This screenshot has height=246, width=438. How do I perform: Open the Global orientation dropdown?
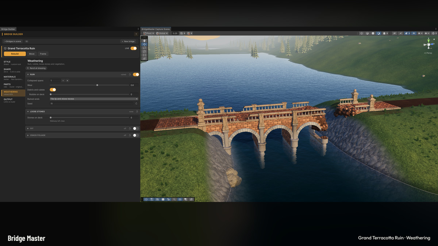tap(162, 33)
